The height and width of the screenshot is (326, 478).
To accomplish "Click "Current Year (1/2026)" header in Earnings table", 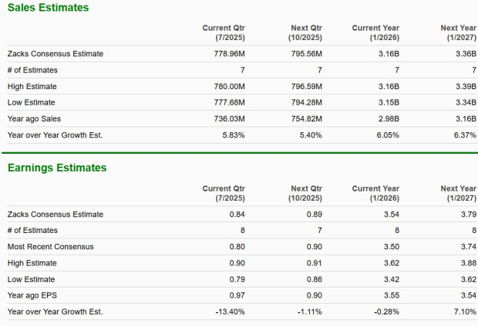I will pyautogui.click(x=375, y=193).
